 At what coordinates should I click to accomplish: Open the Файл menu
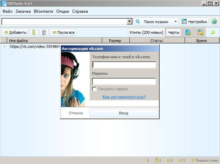pos(7,11)
